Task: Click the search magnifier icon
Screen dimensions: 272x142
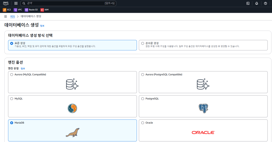Action: point(24,3)
